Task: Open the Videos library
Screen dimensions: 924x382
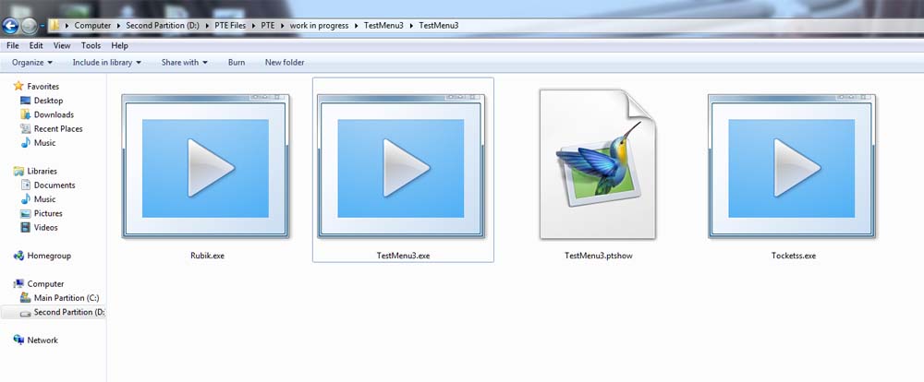Action: point(46,227)
